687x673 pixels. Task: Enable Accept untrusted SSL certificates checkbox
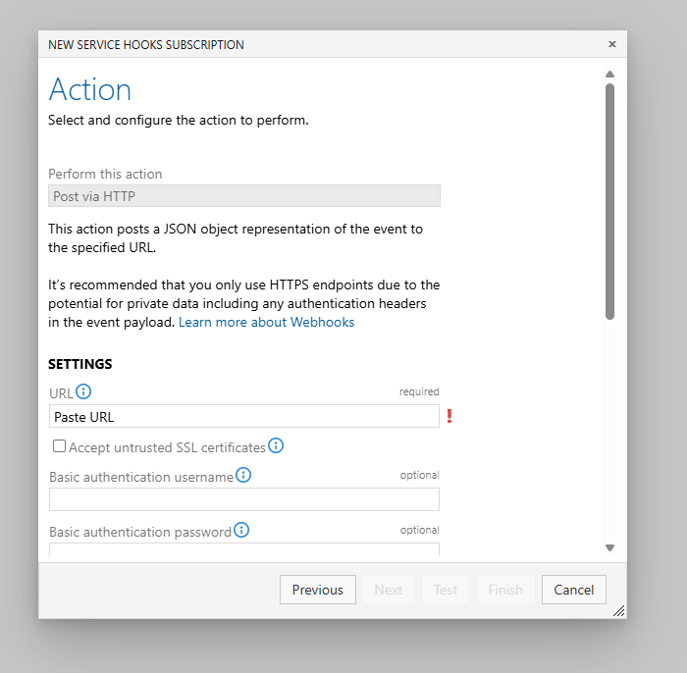tap(59, 446)
